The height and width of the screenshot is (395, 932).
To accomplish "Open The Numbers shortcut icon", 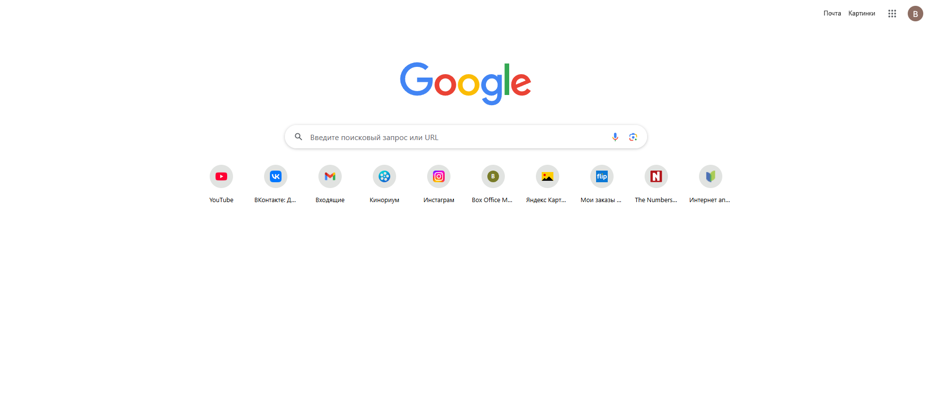I will (656, 176).
